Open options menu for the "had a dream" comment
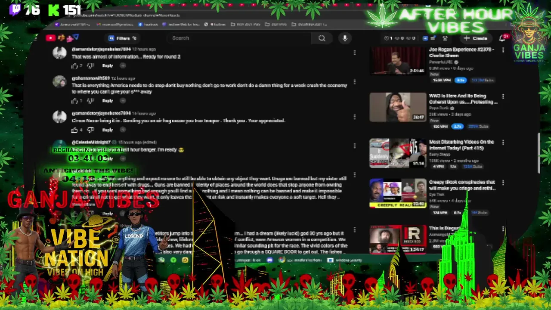The width and height of the screenshot is (551, 310). pos(354,230)
